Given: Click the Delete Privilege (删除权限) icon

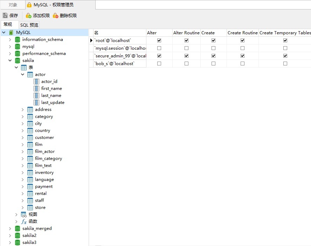Looking at the screenshot, I should click(56, 15).
